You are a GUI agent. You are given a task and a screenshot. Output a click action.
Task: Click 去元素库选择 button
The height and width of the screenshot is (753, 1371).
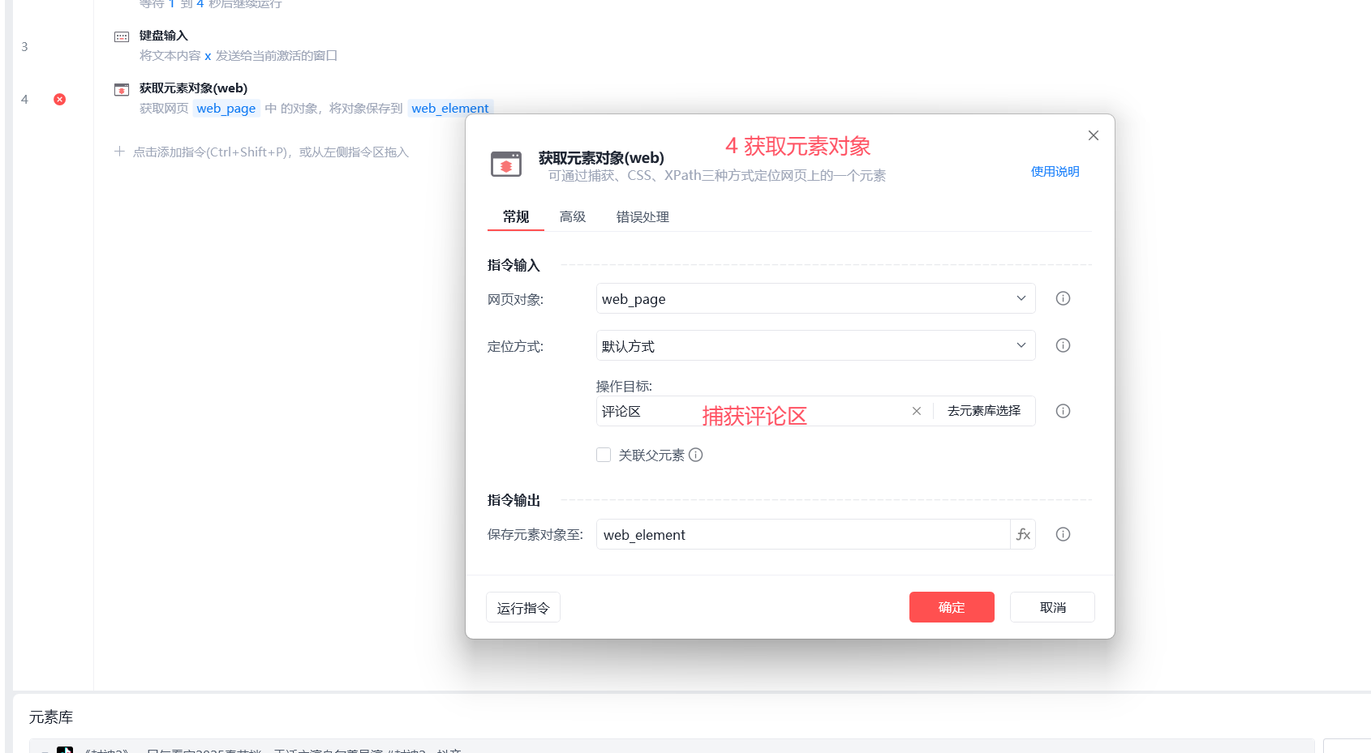point(984,411)
